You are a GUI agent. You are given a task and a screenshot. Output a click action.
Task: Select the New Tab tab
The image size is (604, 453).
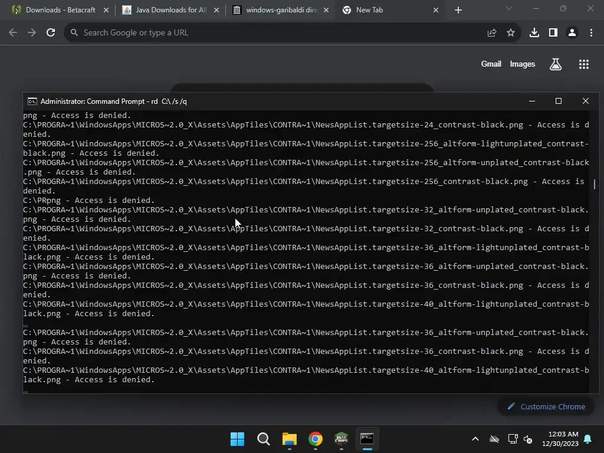391,10
